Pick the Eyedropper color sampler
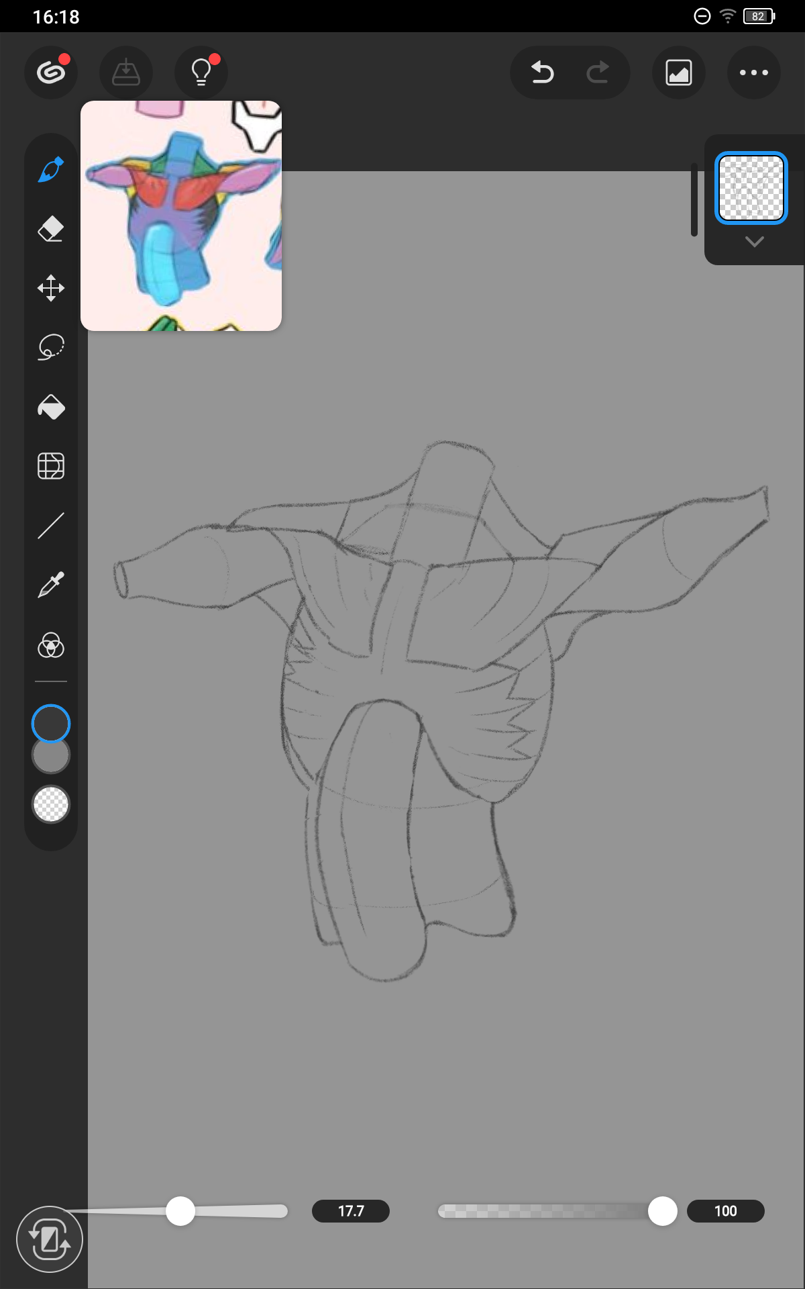805x1289 pixels. point(51,585)
